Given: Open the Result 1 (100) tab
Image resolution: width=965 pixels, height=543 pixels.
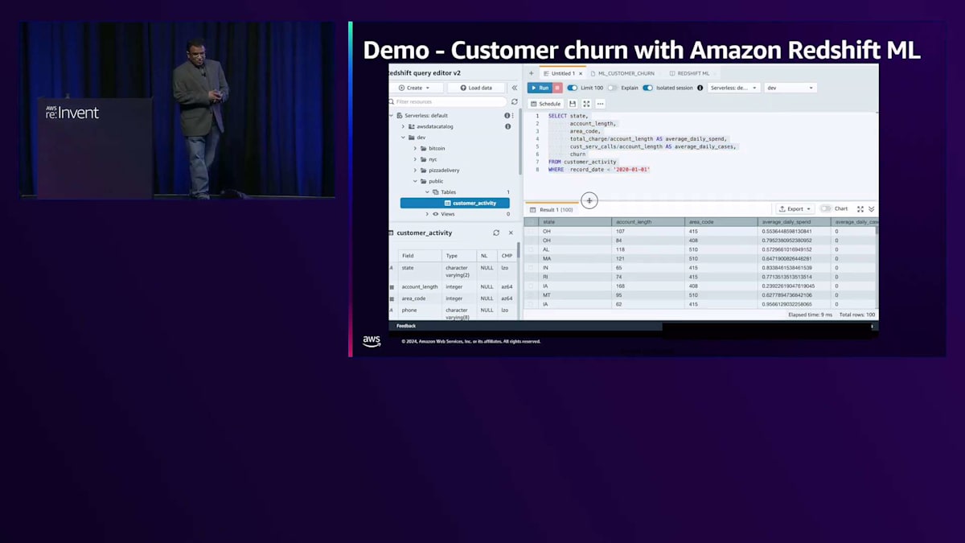Looking at the screenshot, I should coord(551,209).
